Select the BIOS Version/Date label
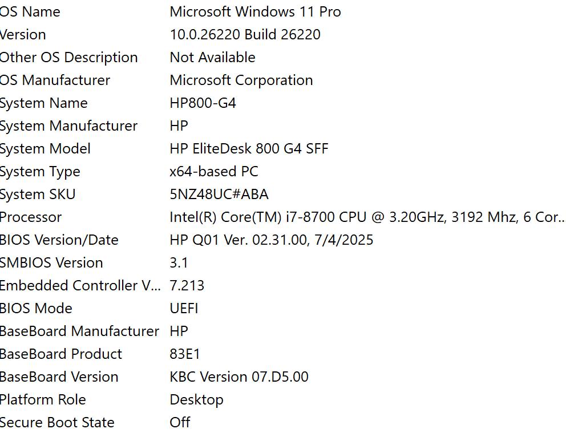Image resolution: width=566 pixels, height=437 pixels. pos(59,240)
